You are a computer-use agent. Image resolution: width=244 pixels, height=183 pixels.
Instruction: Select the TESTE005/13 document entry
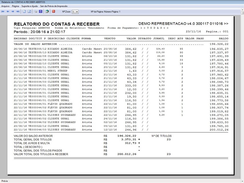37,52
